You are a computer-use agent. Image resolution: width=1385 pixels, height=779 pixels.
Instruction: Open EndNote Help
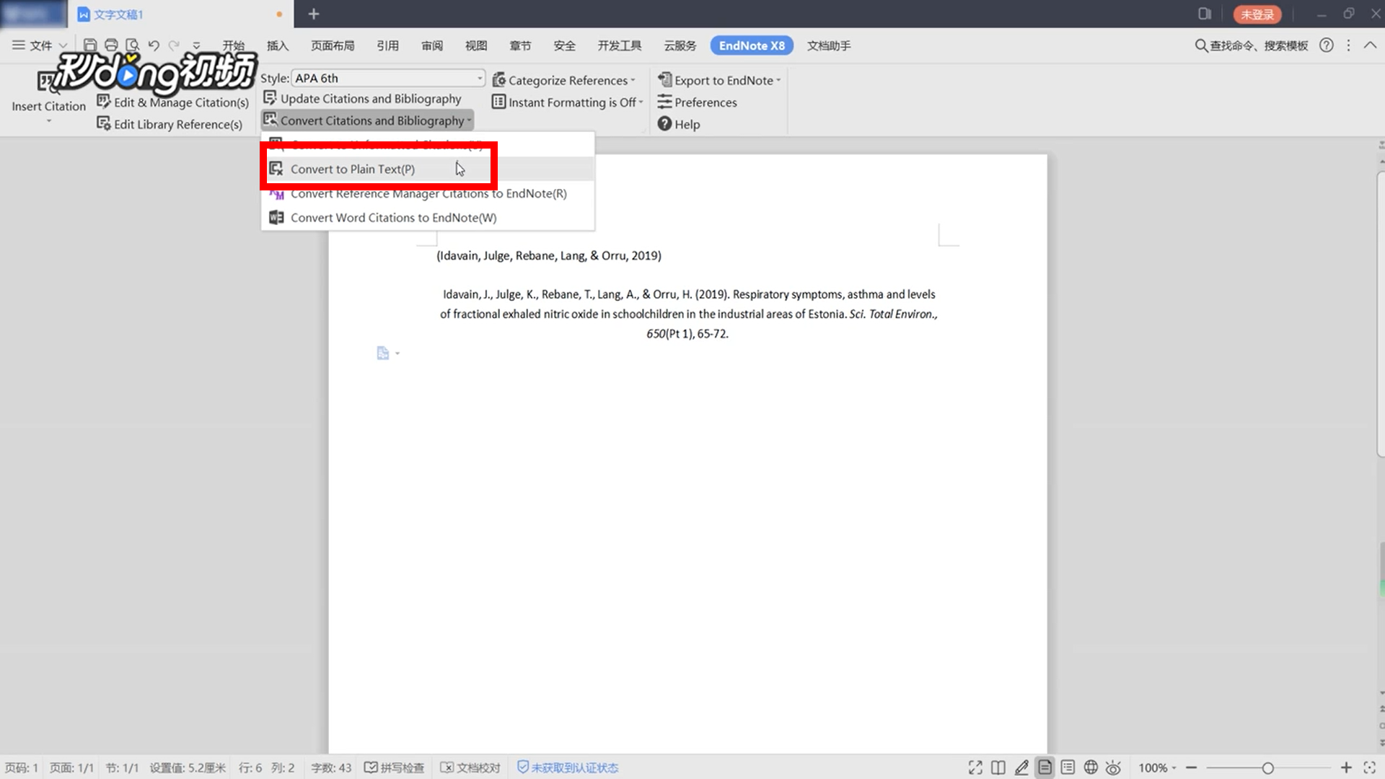click(x=678, y=123)
